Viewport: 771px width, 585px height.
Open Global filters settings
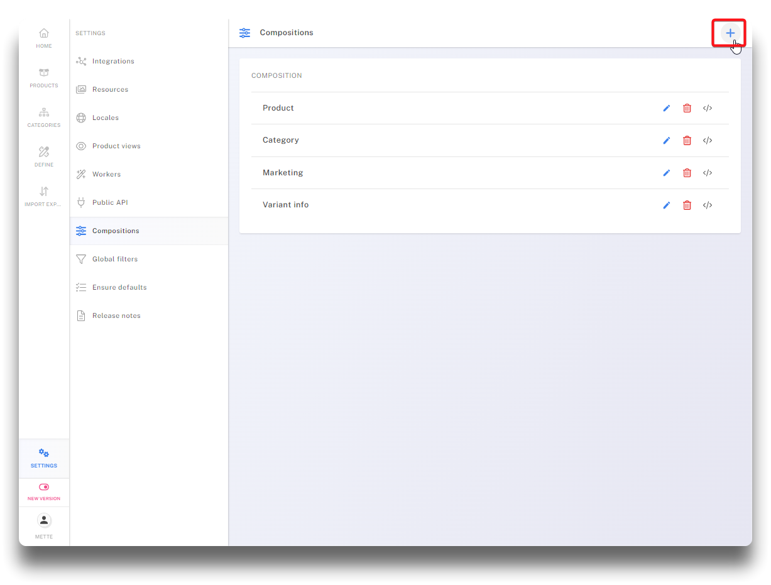[x=115, y=260]
